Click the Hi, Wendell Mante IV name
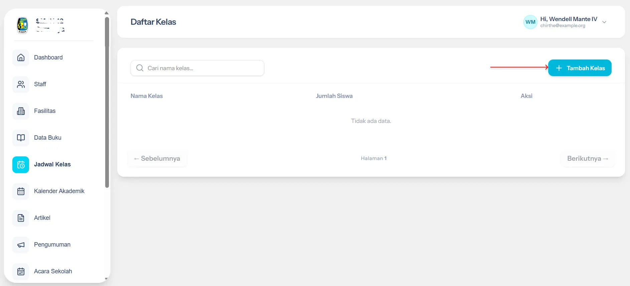This screenshot has width=630, height=286. (x=569, y=19)
